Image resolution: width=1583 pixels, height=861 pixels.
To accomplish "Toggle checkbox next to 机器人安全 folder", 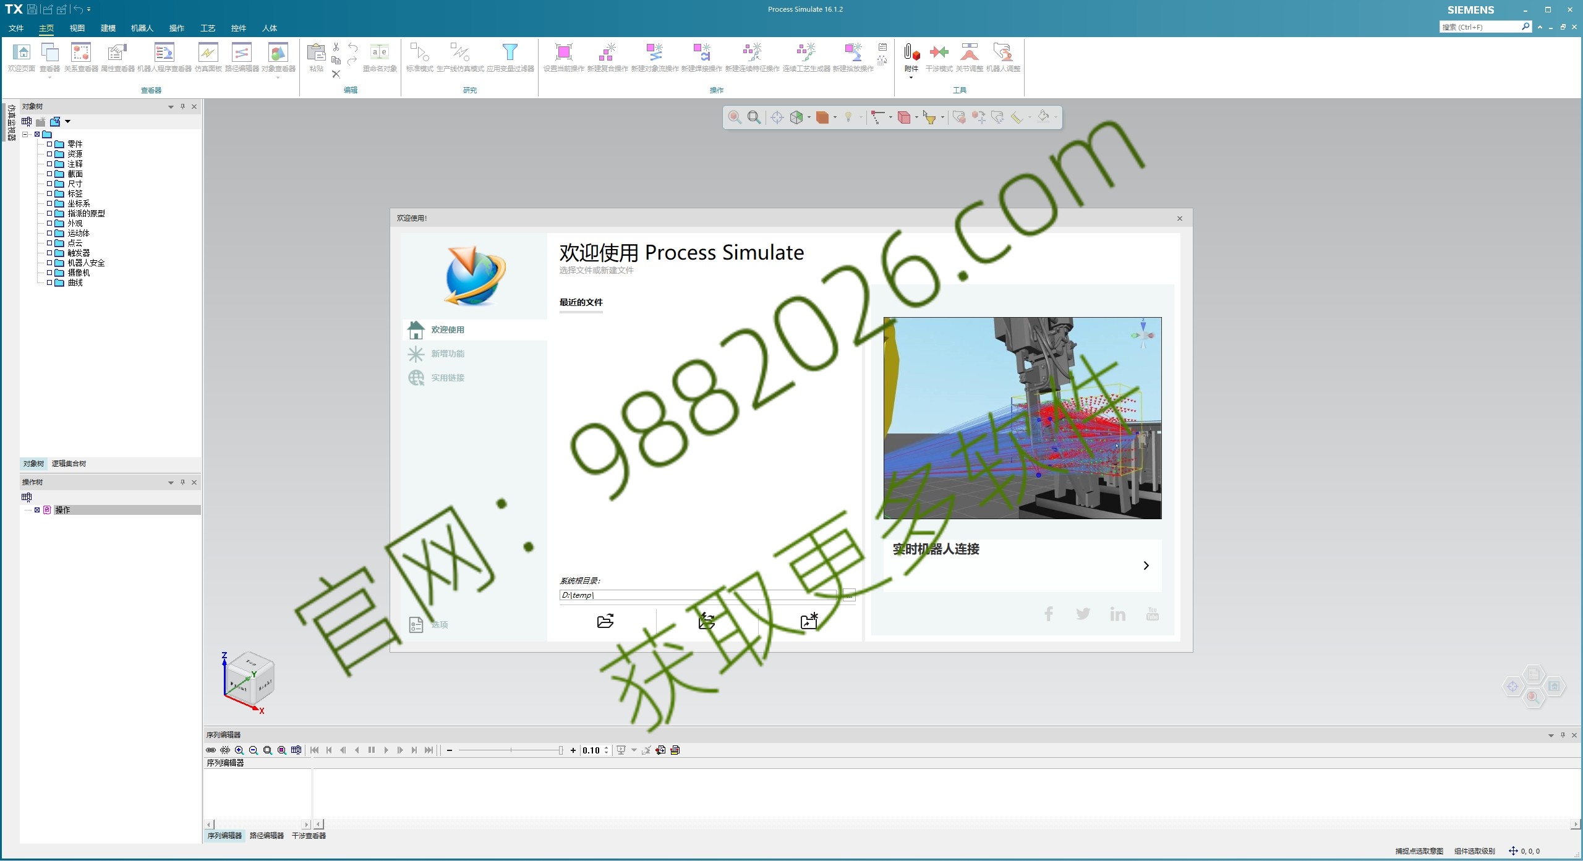I will 49,263.
